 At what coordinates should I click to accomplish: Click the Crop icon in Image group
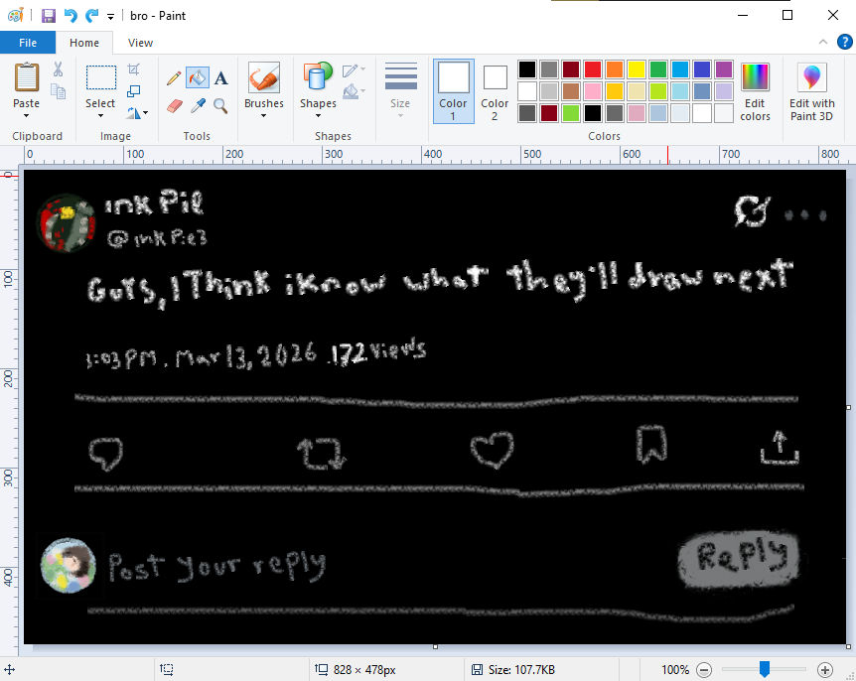click(134, 69)
